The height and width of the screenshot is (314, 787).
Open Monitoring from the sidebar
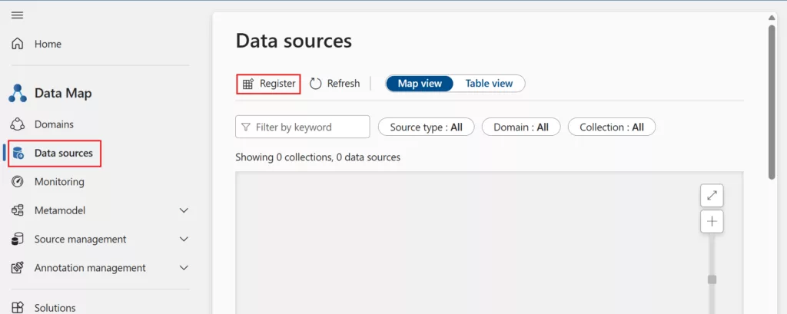58,182
